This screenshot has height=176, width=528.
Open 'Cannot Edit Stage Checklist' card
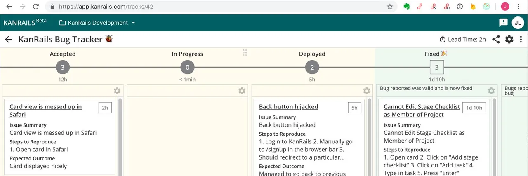click(x=422, y=110)
